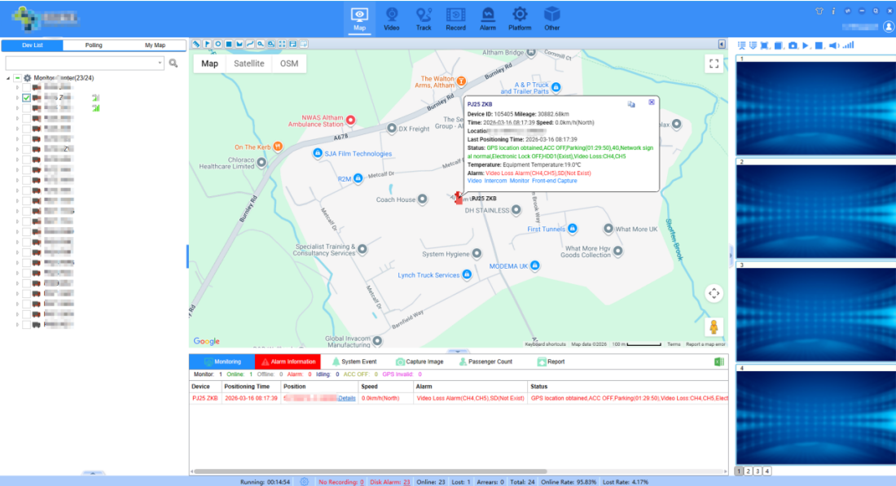
Task: Open the Capture Image tab
Action: (x=419, y=361)
